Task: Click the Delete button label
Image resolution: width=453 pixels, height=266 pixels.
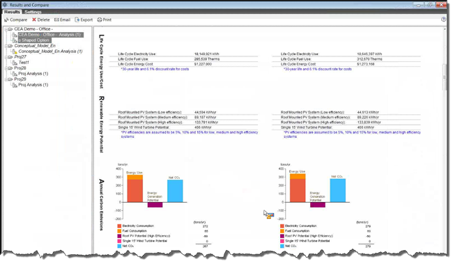Action: click(43, 19)
